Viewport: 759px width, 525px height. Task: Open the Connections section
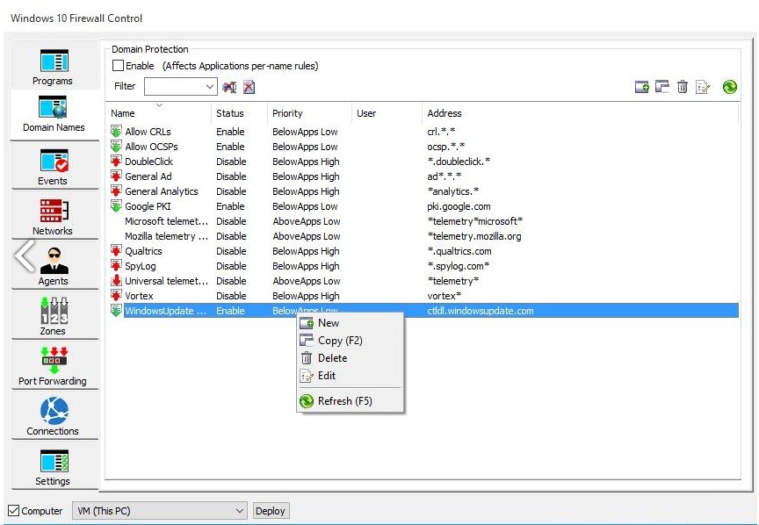click(x=54, y=417)
